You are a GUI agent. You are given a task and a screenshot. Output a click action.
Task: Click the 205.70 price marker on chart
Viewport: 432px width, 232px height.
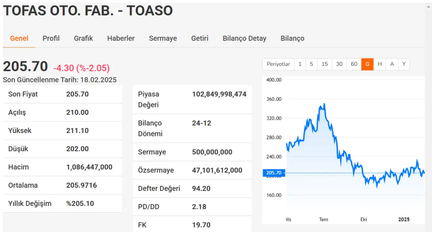[x=274, y=173]
